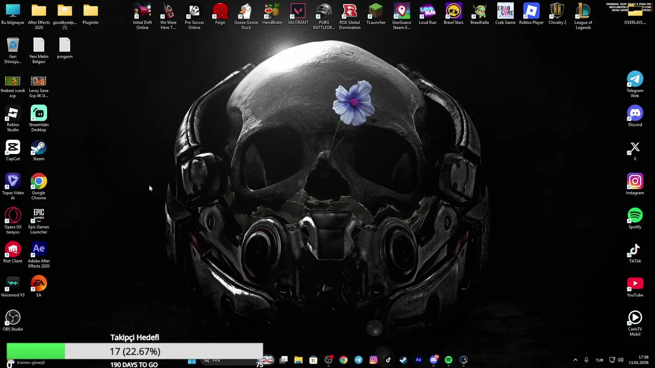This screenshot has height=368, width=655.
Task: Open CapCut desktop shortcut
Action: coord(13,151)
